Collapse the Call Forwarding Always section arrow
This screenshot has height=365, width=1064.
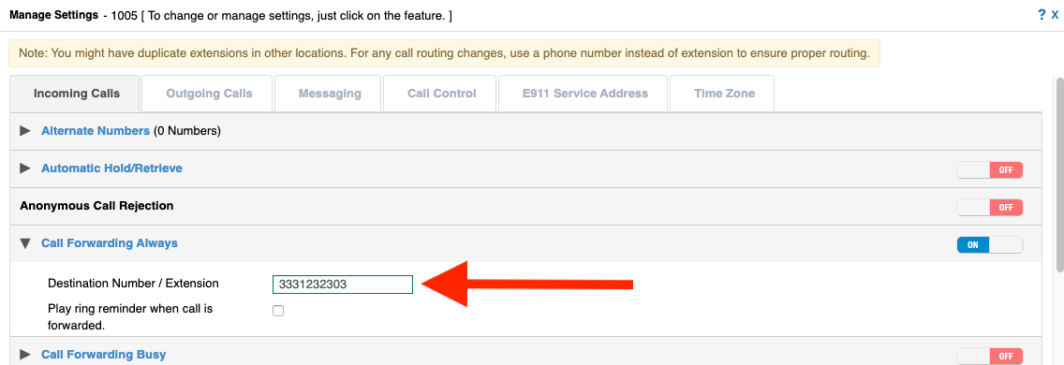tap(26, 243)
